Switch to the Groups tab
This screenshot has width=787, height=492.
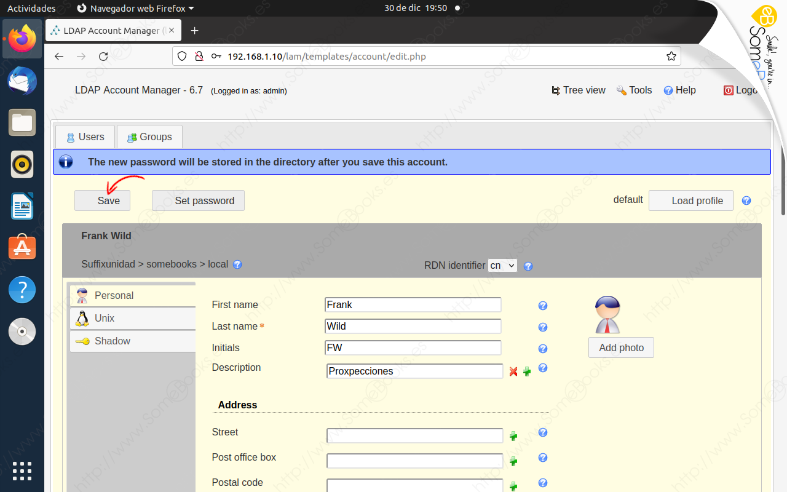149,137
